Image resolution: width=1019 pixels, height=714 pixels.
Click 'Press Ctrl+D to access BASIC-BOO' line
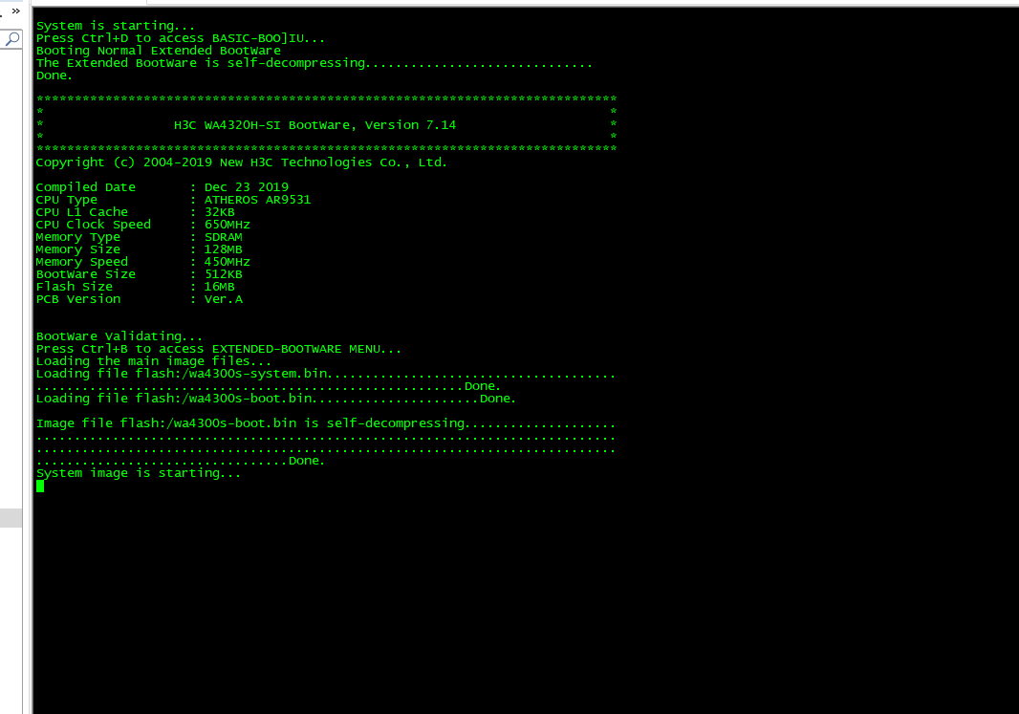(x=181, y=38)
